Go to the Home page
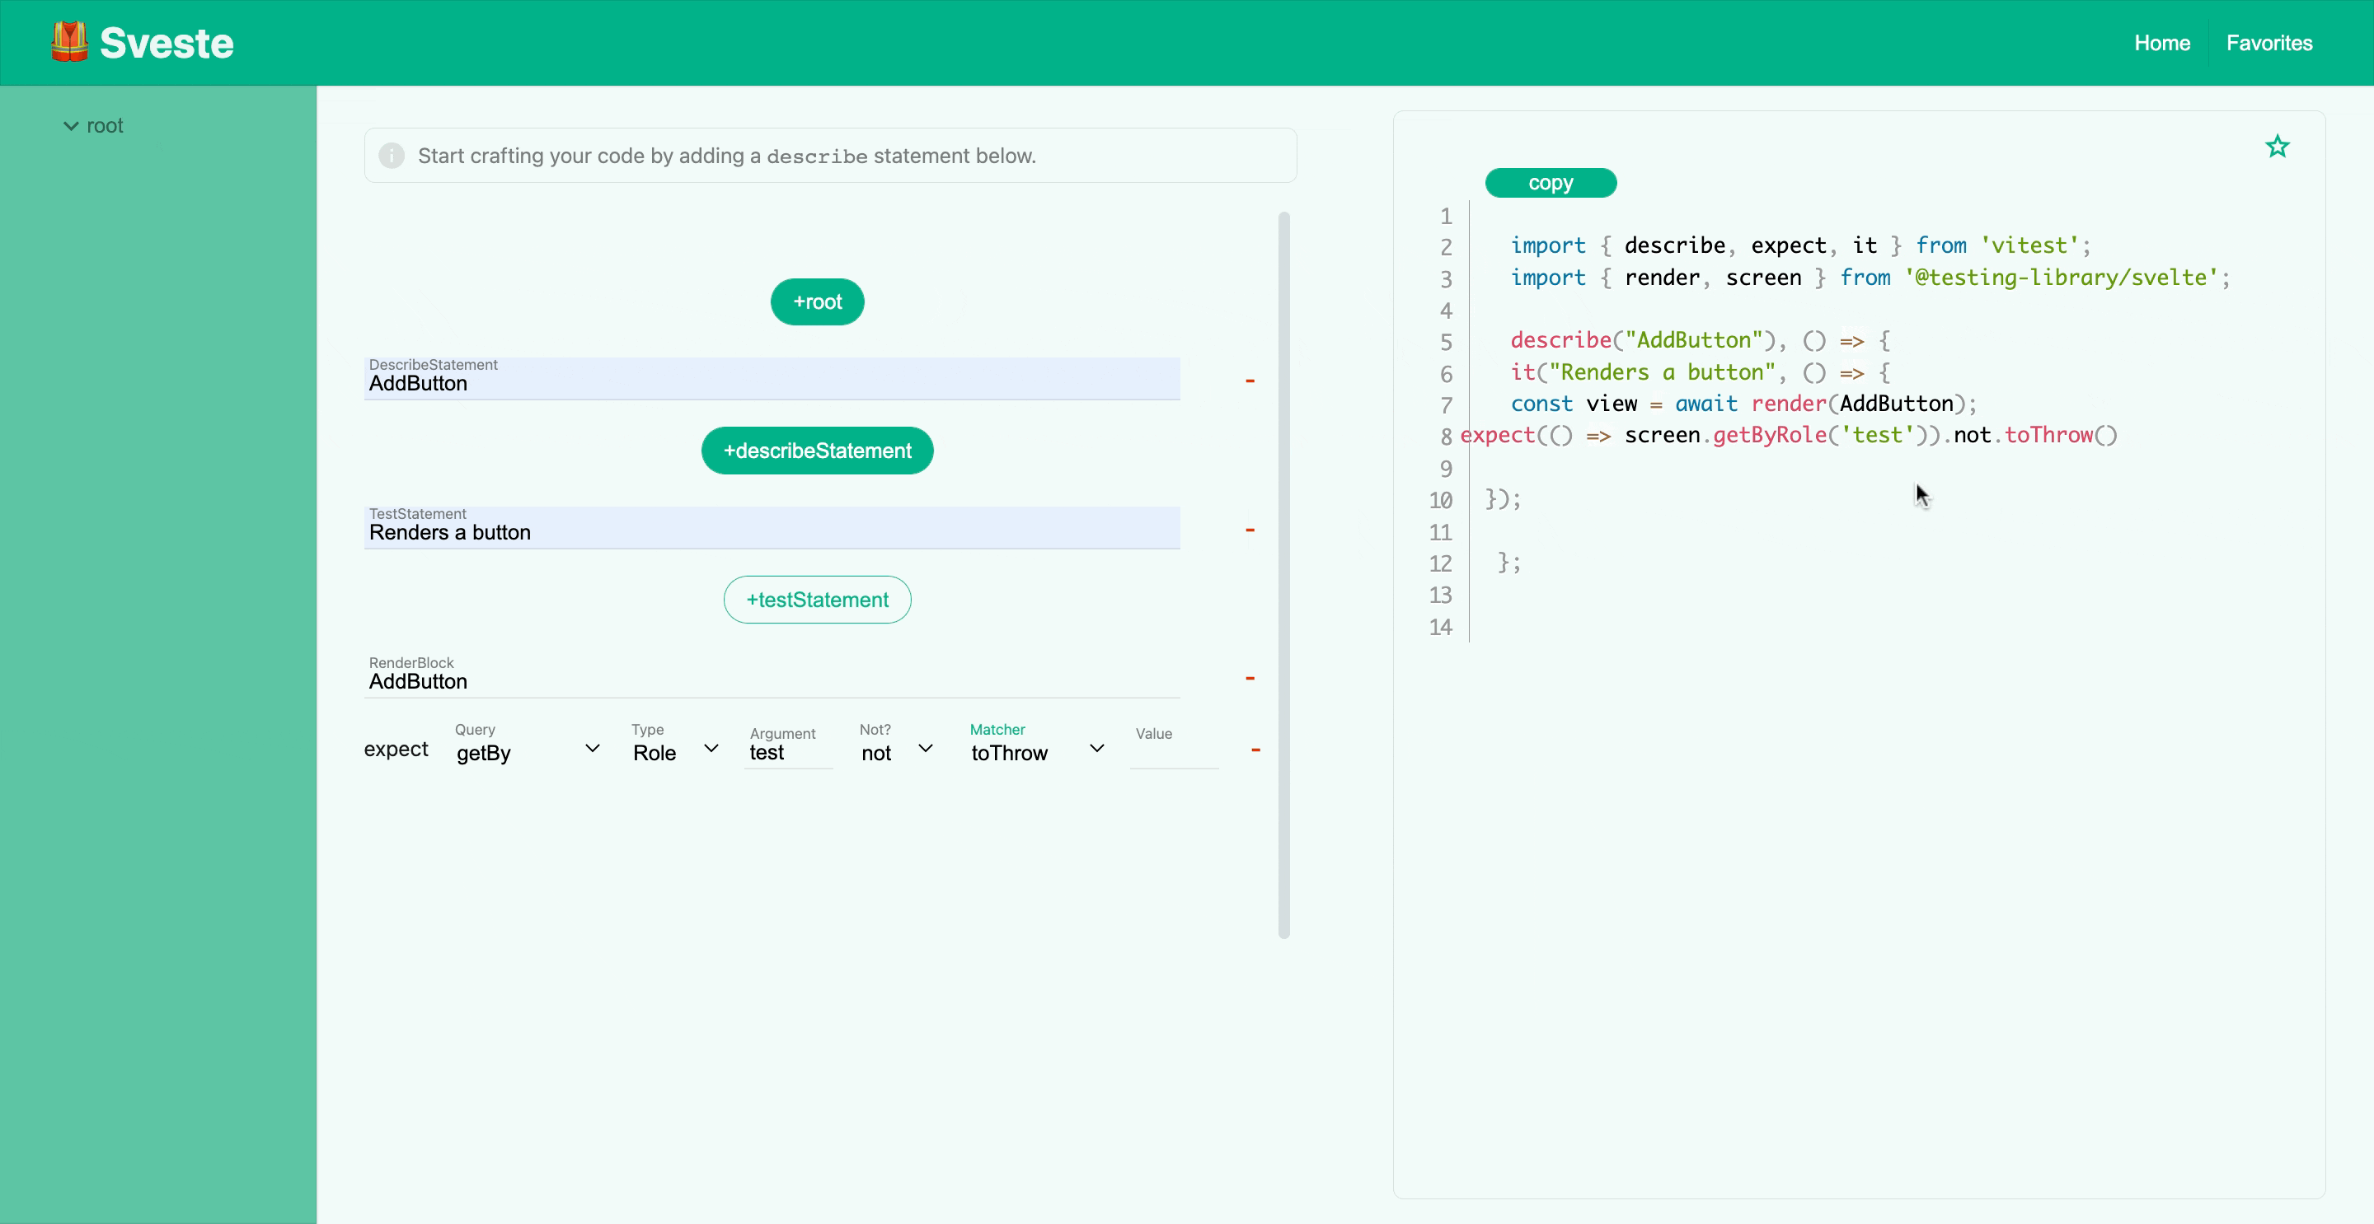The image size is (2374, 1224). coord(2161,44)
